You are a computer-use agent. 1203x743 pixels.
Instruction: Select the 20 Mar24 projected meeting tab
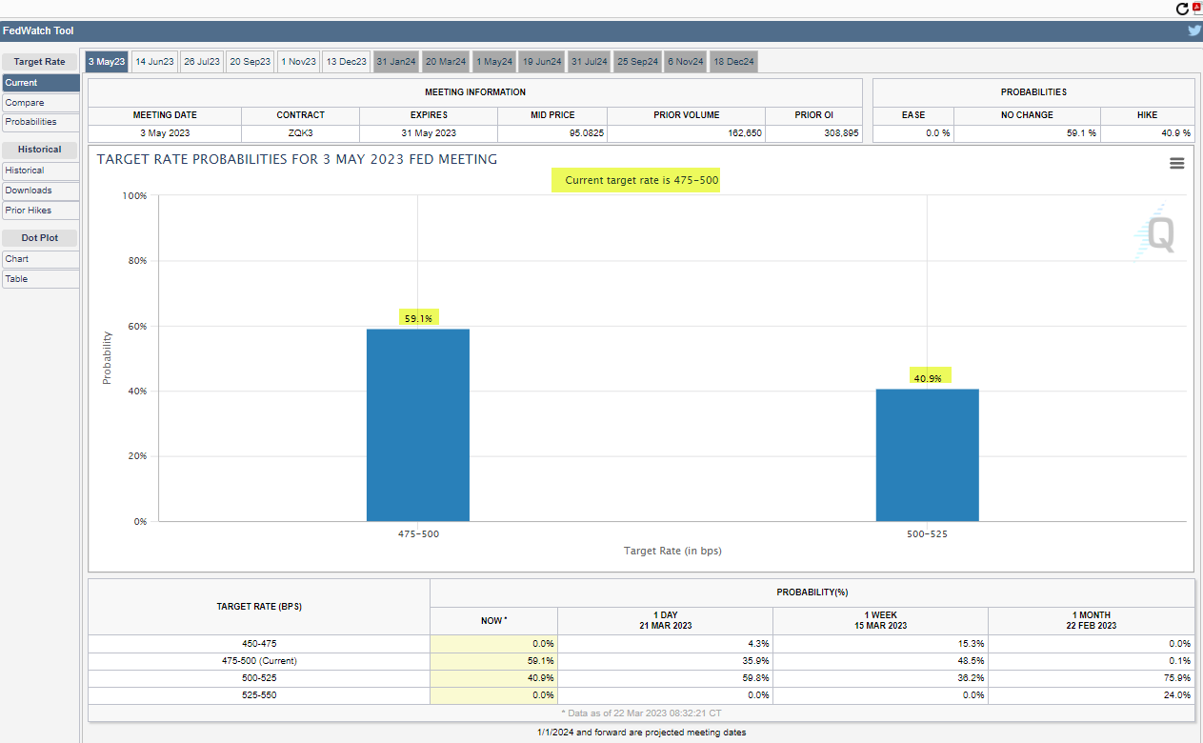pyautogui.click(x=446, y=62)
